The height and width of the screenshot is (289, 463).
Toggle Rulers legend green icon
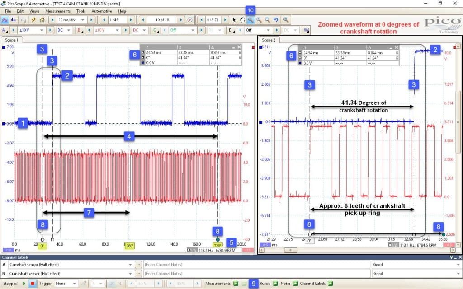275,284
